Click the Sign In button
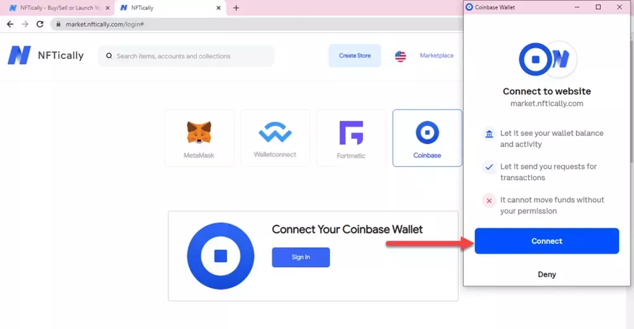The image size is (634, 329). [x=301, y=257]
